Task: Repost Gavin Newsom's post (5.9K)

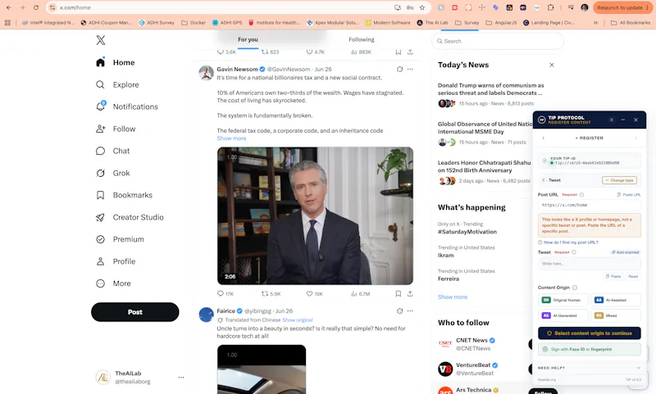Action: pos(271,294)
